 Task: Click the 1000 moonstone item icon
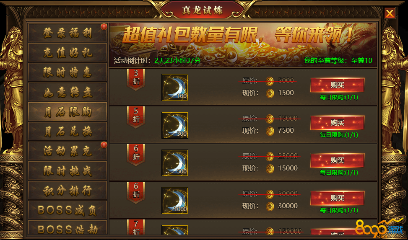click(x=174, y=201)
